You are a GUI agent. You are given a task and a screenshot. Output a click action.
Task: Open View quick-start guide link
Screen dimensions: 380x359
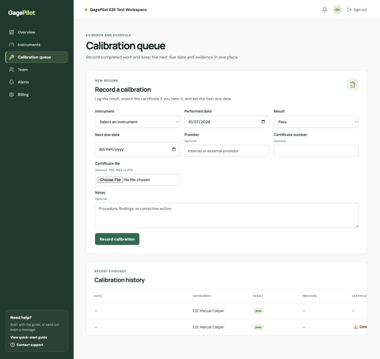click(x=29, y=337)
